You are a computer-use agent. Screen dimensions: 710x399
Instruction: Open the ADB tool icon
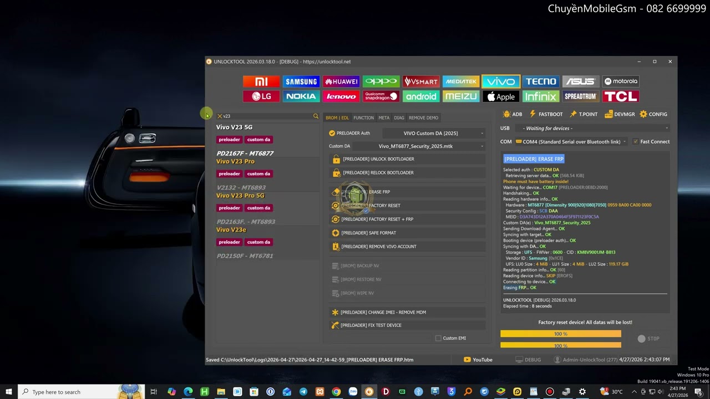512,114
